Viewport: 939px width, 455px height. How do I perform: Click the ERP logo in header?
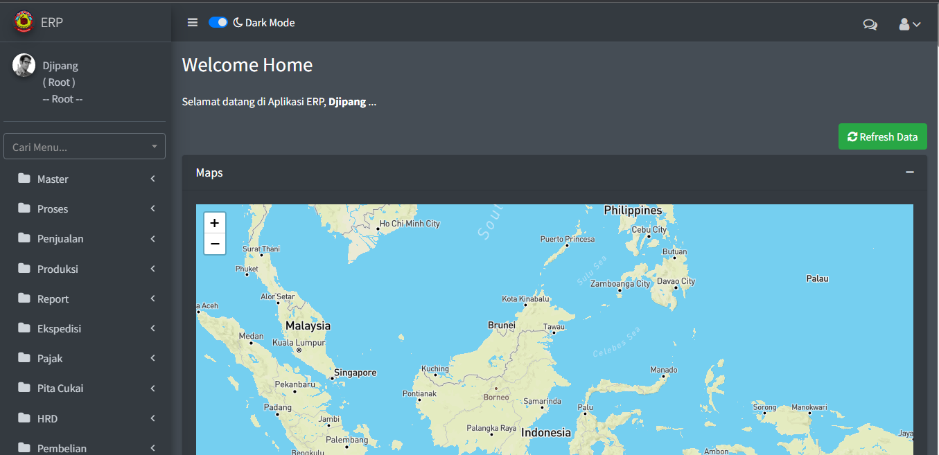(x=24, y=22)
